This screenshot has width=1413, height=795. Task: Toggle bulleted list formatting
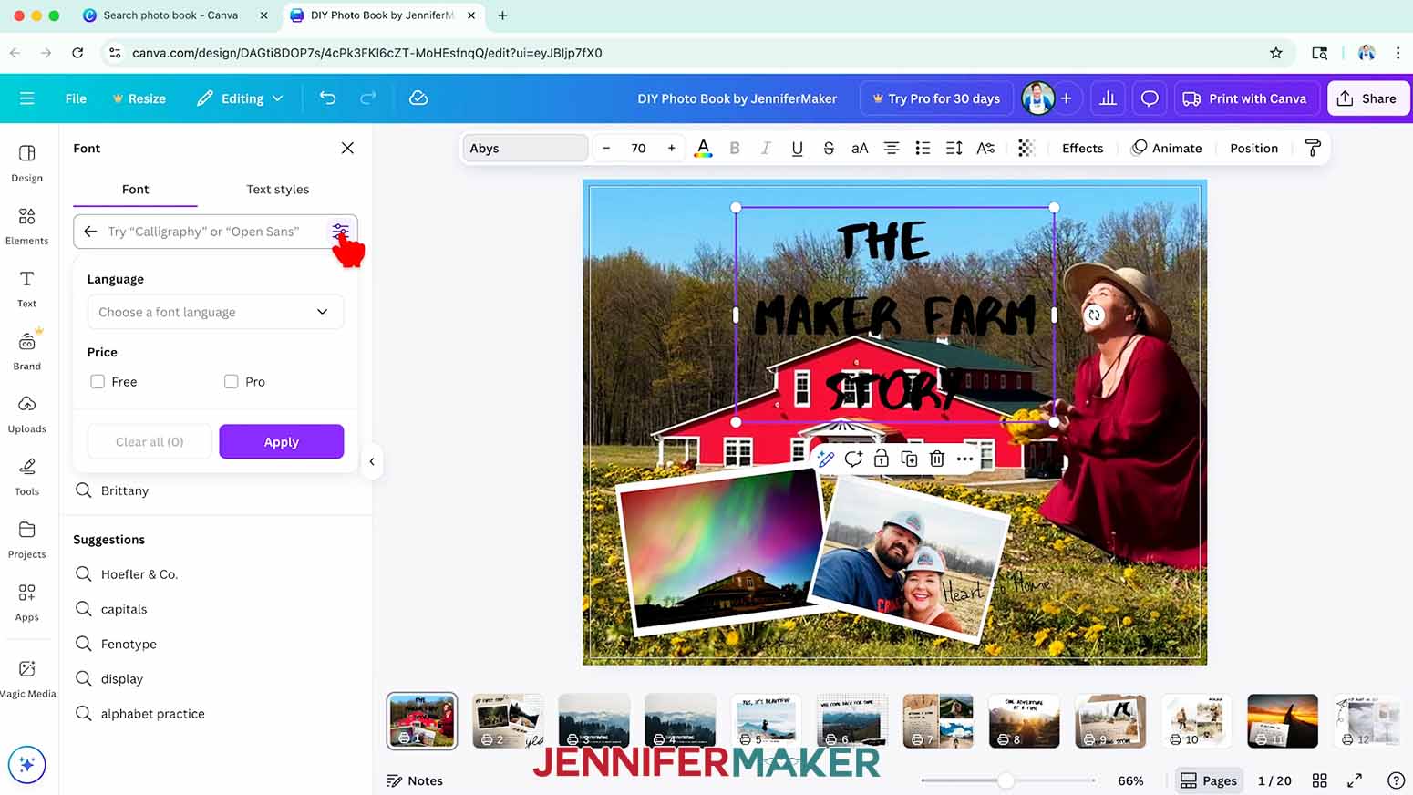[x=923, y=148]
